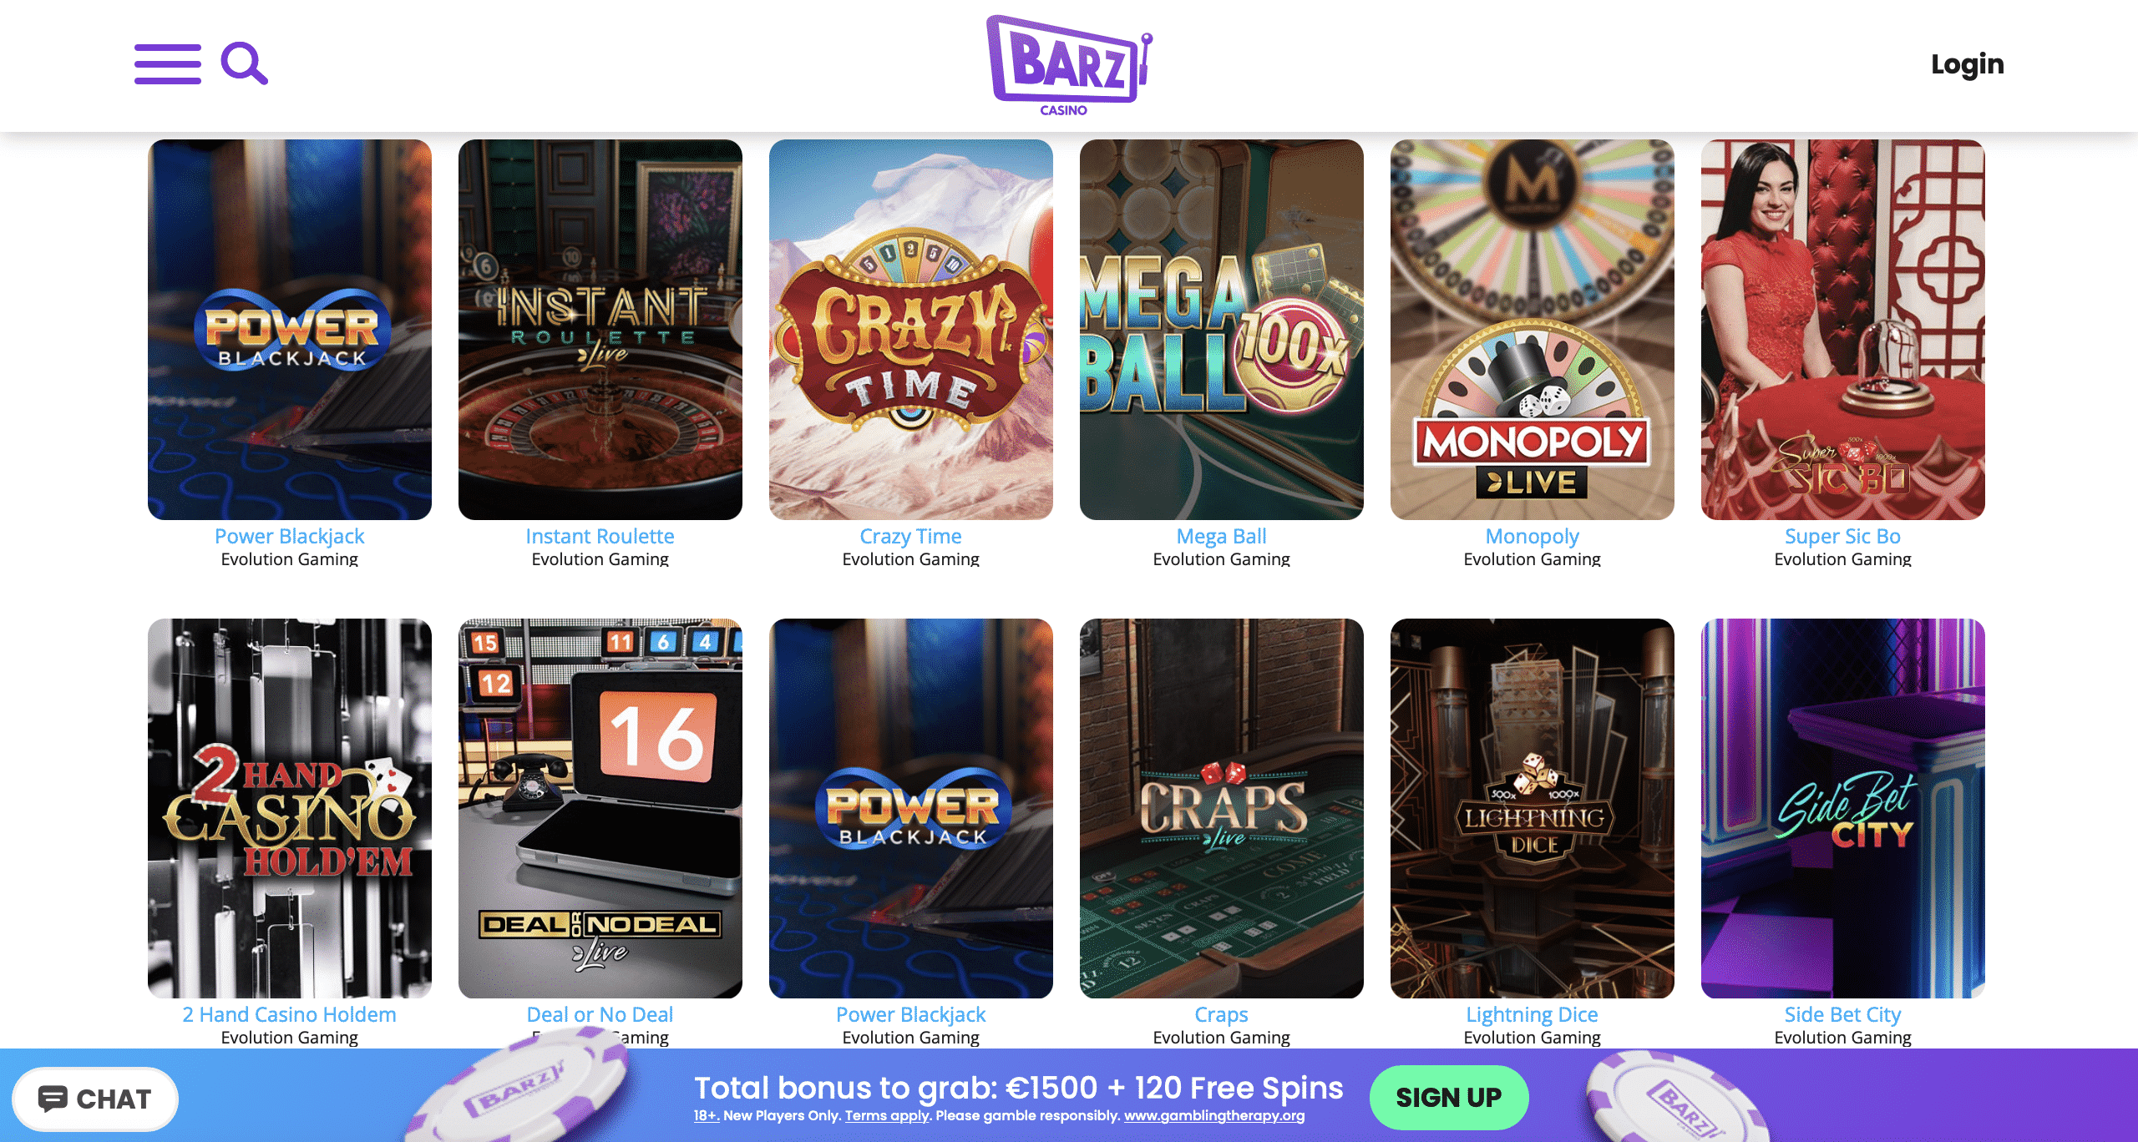The width and height of the screenshot is (2138, 1142).
Task: Open the Crazy Time game thumbnail
Action: pos(910,329)
